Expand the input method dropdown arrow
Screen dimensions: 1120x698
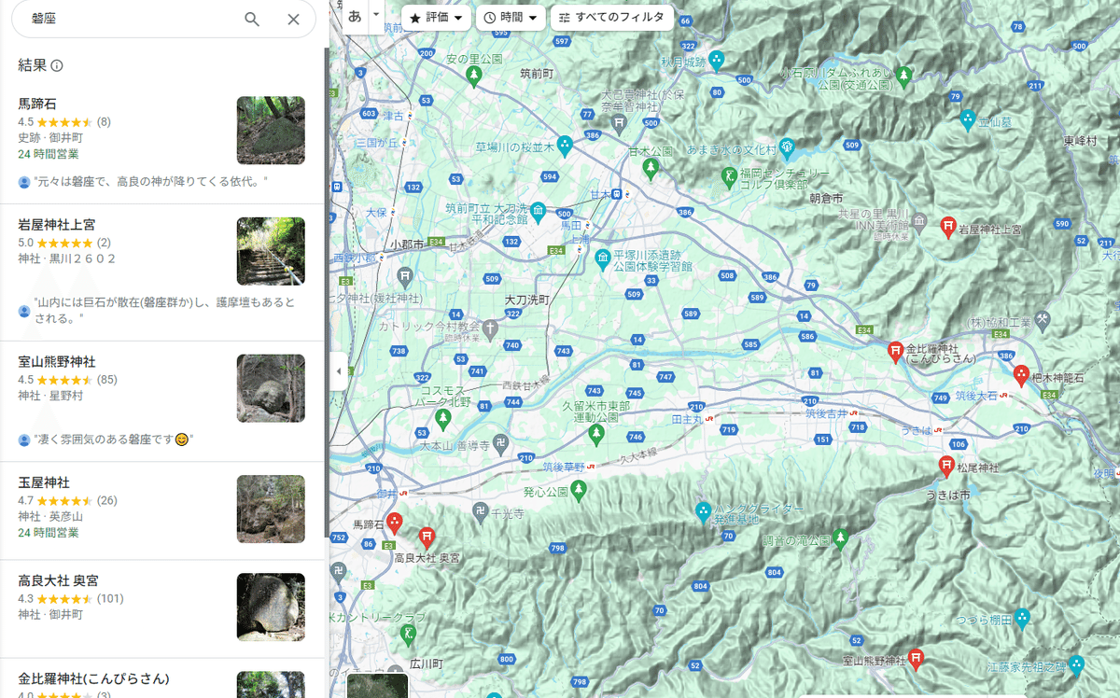(x=375, y=14)
